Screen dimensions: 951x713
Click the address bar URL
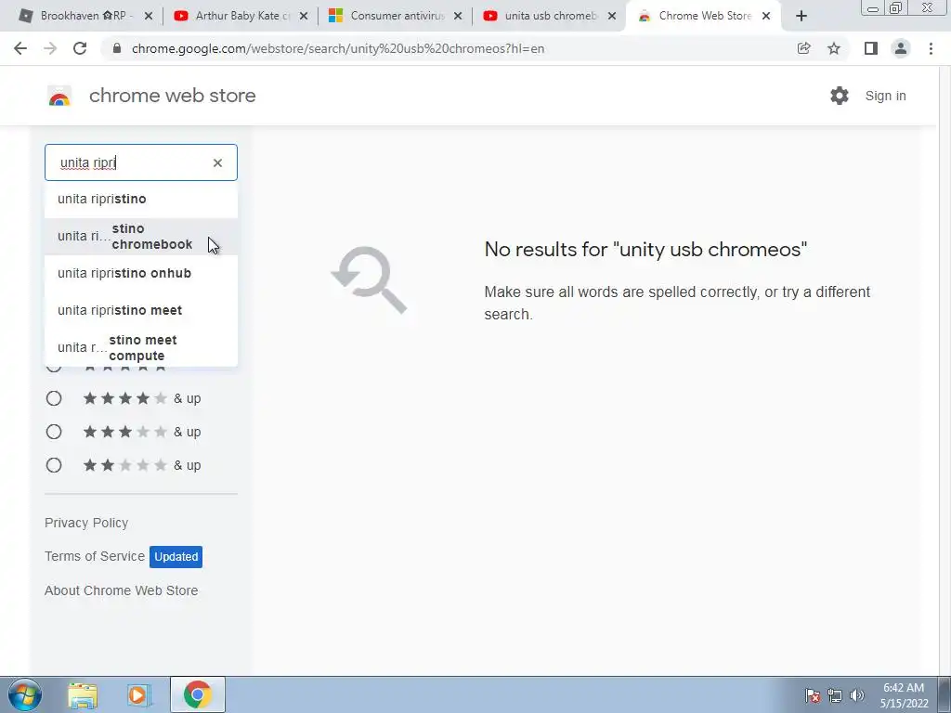coord(338,48)
